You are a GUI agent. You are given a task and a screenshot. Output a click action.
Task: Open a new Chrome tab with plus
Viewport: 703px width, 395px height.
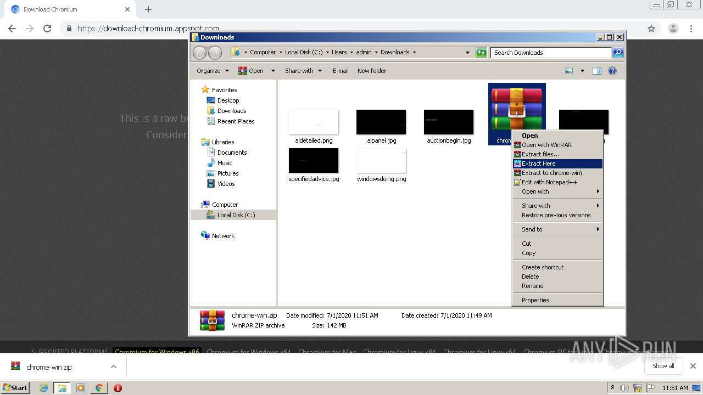coord(148,9)
